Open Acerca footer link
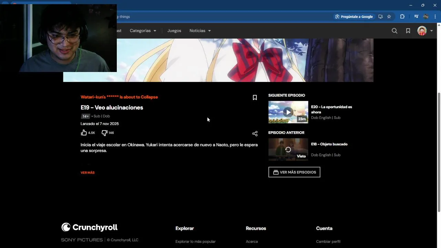The width and height of the screenshot is (441, 248). tap(252, 241)
